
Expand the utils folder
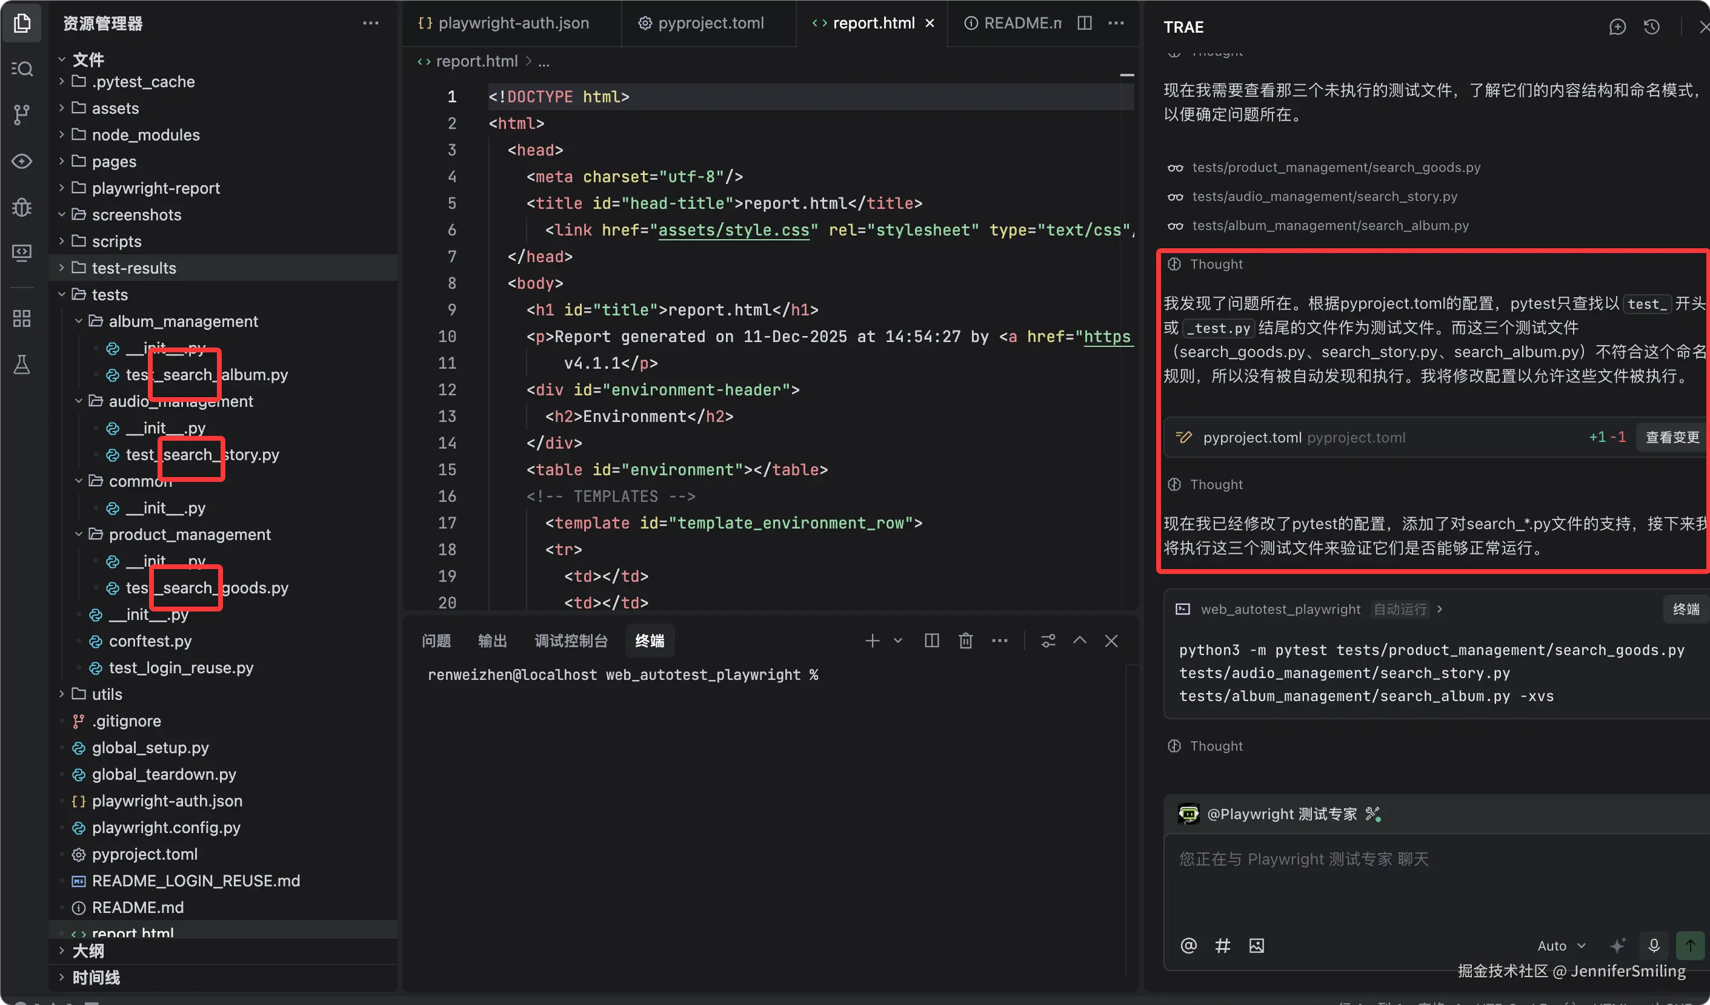[x=107, y=694]
